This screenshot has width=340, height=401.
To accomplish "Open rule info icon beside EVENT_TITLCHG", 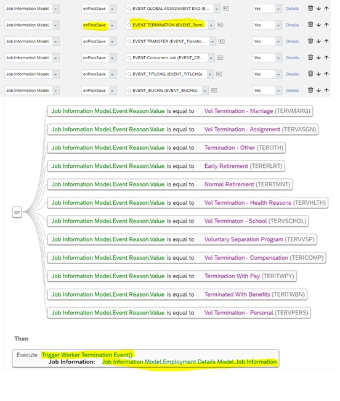I will pyautogui.click(x=219, y=74).
